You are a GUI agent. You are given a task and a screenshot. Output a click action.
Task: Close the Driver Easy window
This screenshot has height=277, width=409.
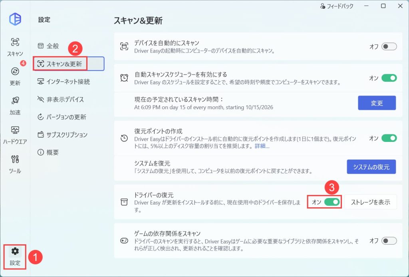[400, 6]
